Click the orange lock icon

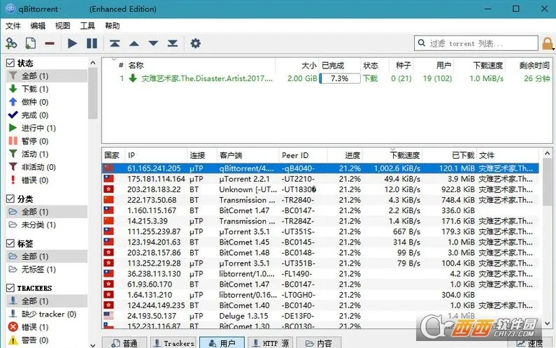[x=548, y=43]
